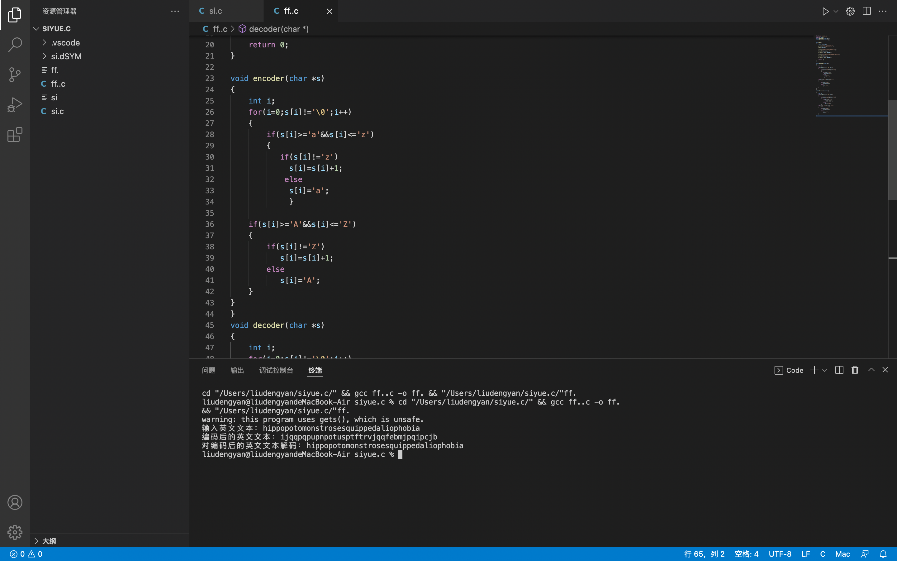Kill terminal with the trash icon

coord(855,370)
